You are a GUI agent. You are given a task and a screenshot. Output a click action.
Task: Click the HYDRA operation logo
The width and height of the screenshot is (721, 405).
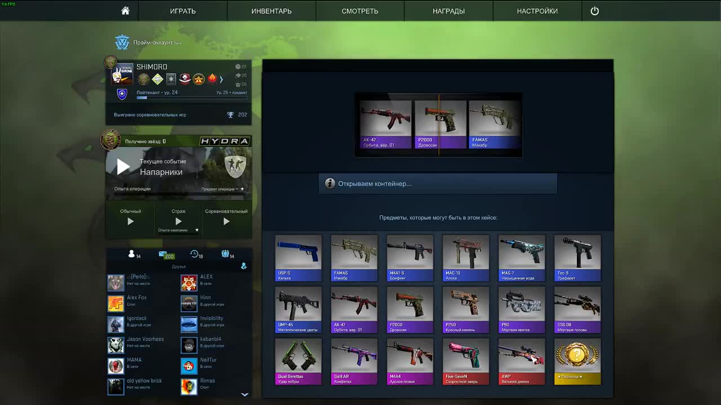pos(224,141)
